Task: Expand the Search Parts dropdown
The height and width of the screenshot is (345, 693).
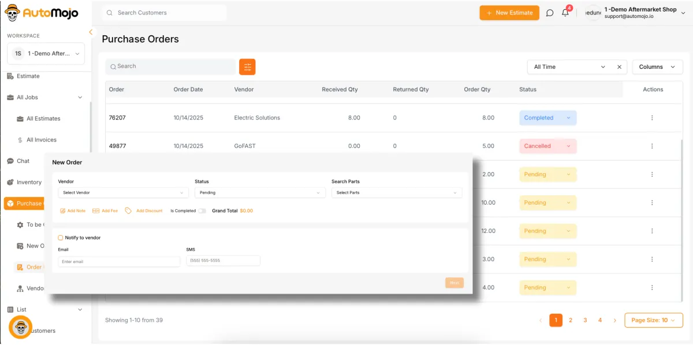Action: tap(396, 192)
